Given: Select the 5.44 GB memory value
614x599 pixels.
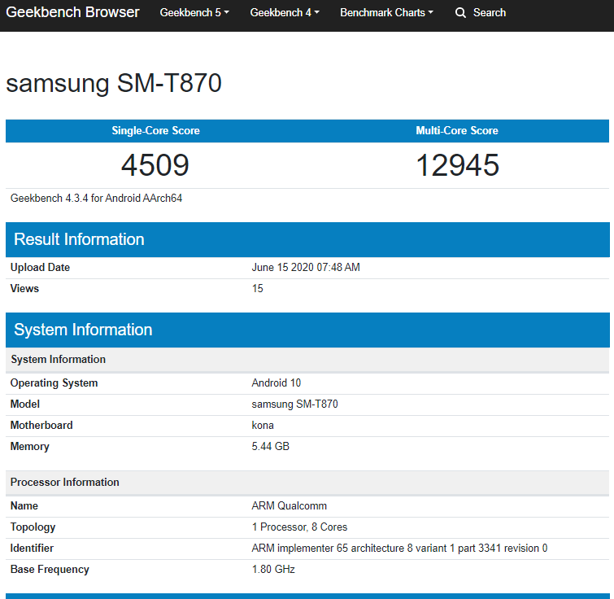Looking at the screenshot, I should coord(271,446).
